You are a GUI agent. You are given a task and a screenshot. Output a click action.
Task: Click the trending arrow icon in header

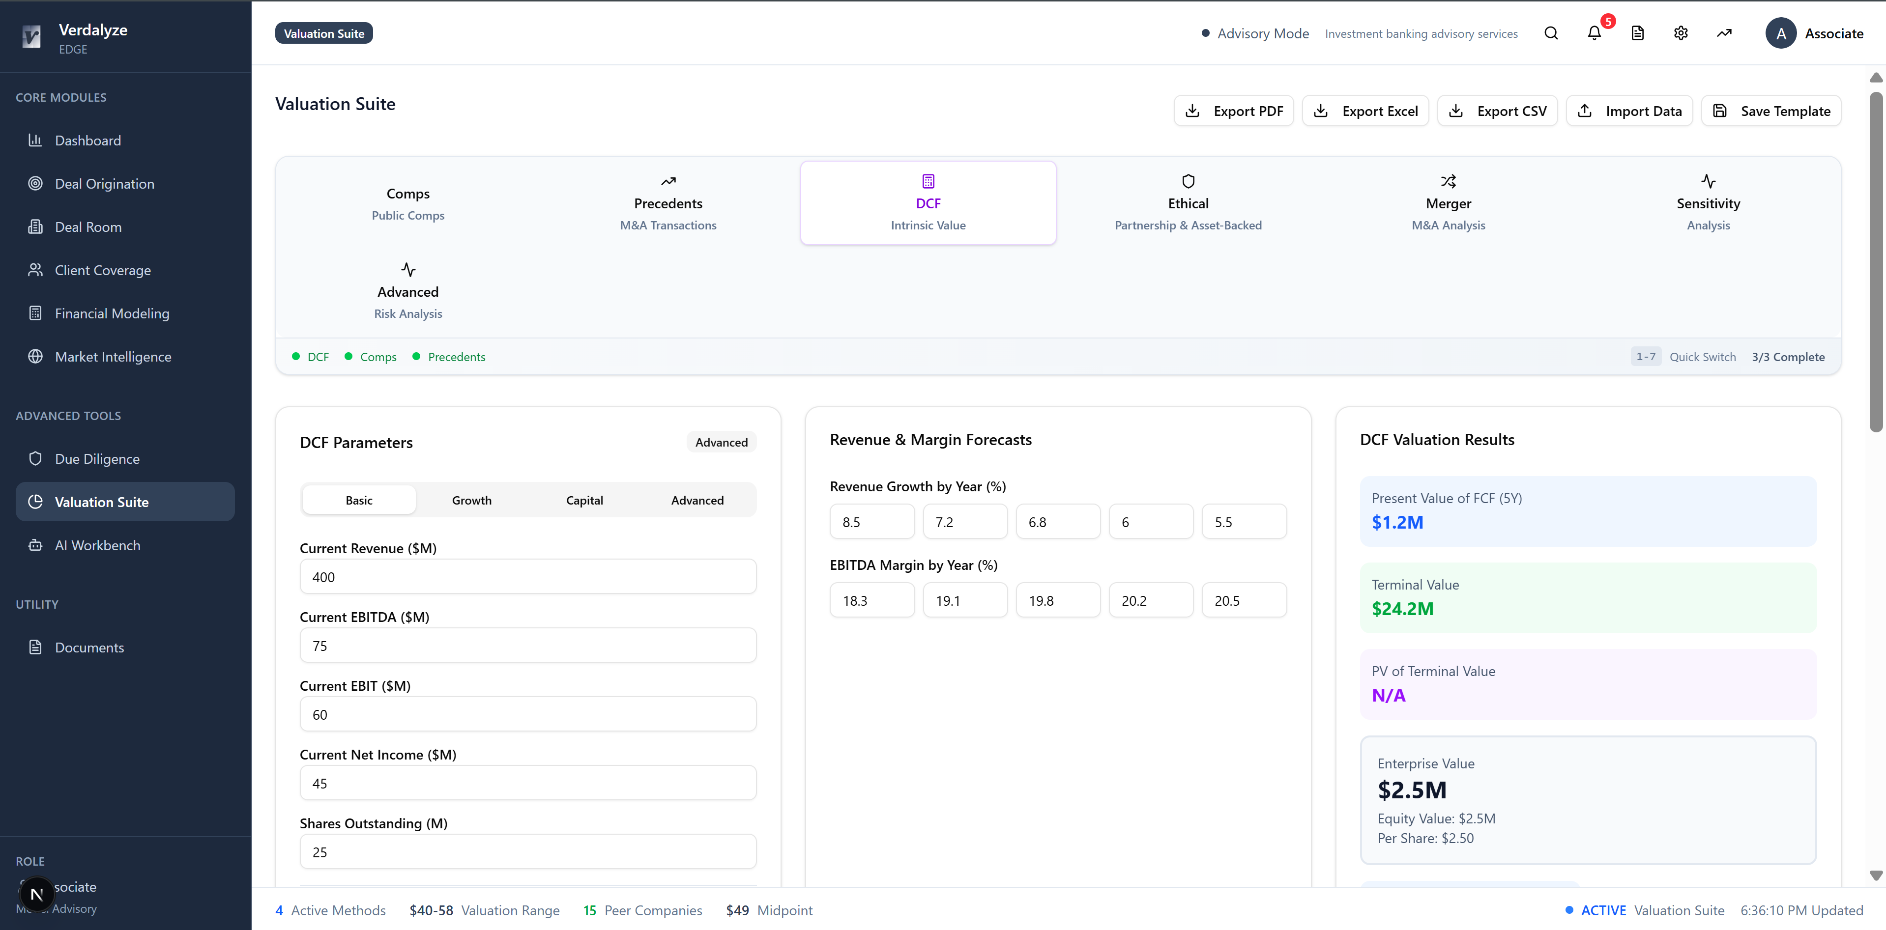(1723, 33)
